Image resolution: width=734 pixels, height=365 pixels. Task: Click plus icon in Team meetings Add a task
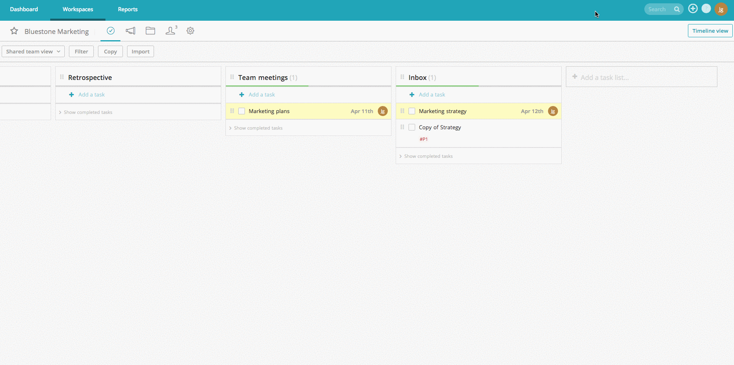242,95
